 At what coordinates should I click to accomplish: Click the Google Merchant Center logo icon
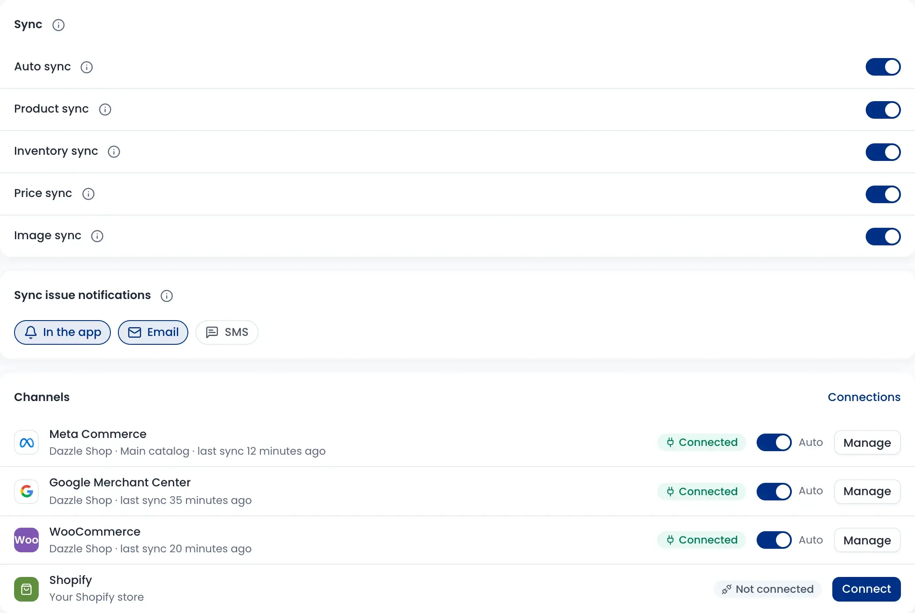[x=26, y=491]
